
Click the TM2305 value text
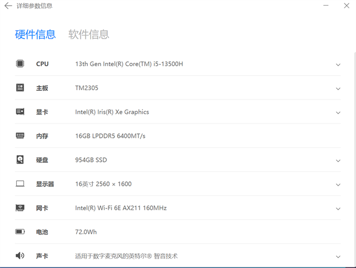coord(87,88)
